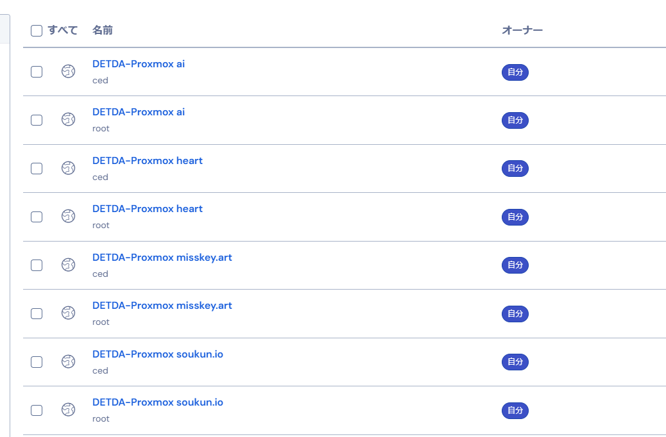Click globe icon for misskey.art root entry
The image size is (666, 437).
pyautogui.click(x=69, y=313)
